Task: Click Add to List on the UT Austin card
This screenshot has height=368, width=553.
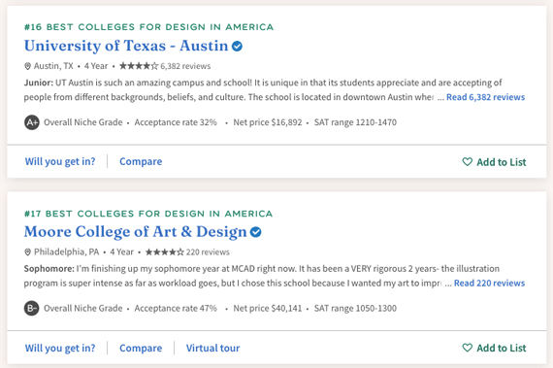Action: tap(494, 162)
